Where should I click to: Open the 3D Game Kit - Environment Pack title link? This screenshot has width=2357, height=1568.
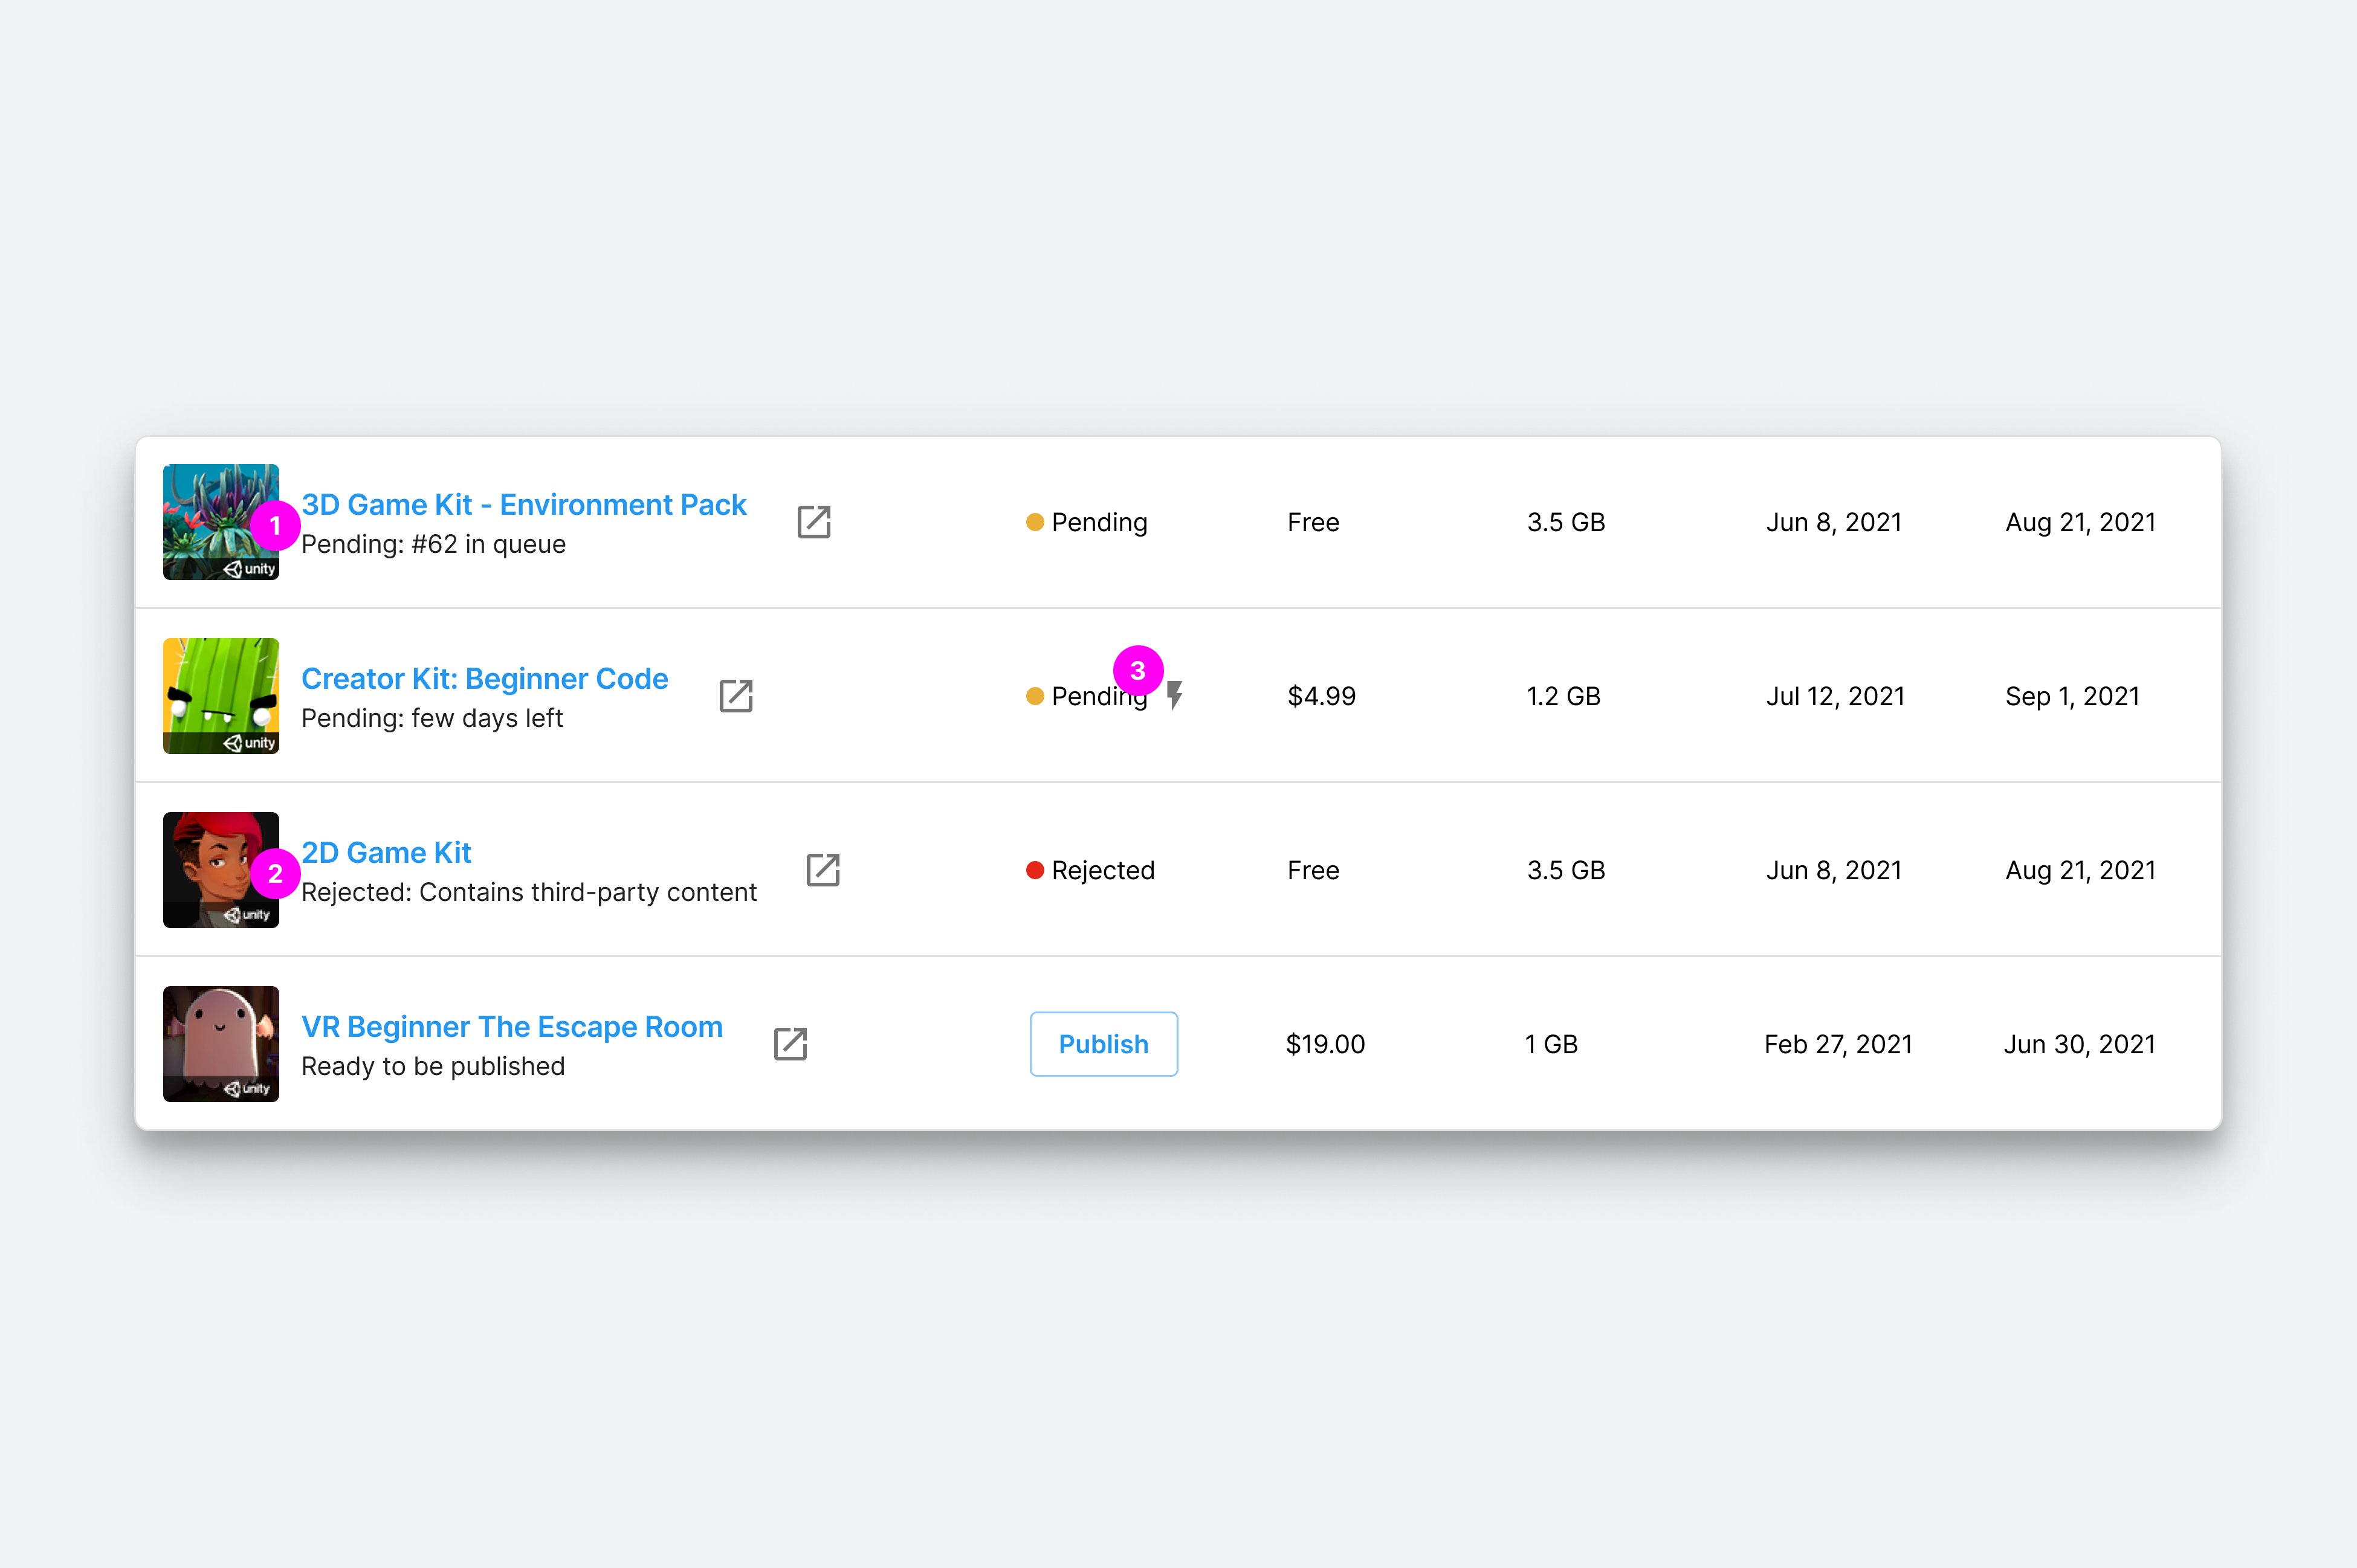click(x=524, y=504)
